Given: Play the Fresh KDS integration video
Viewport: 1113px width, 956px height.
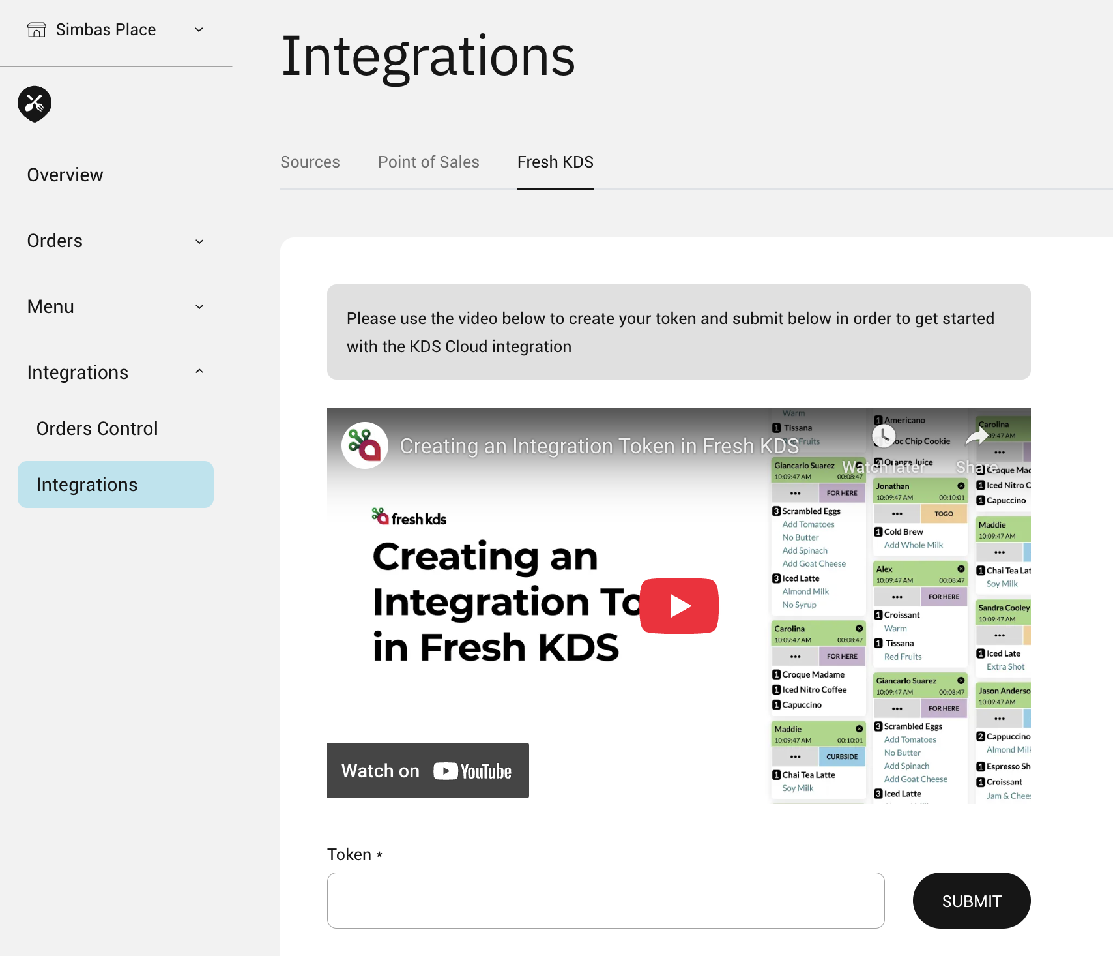Looking at the screenshot, I should [x=678, y=606].
